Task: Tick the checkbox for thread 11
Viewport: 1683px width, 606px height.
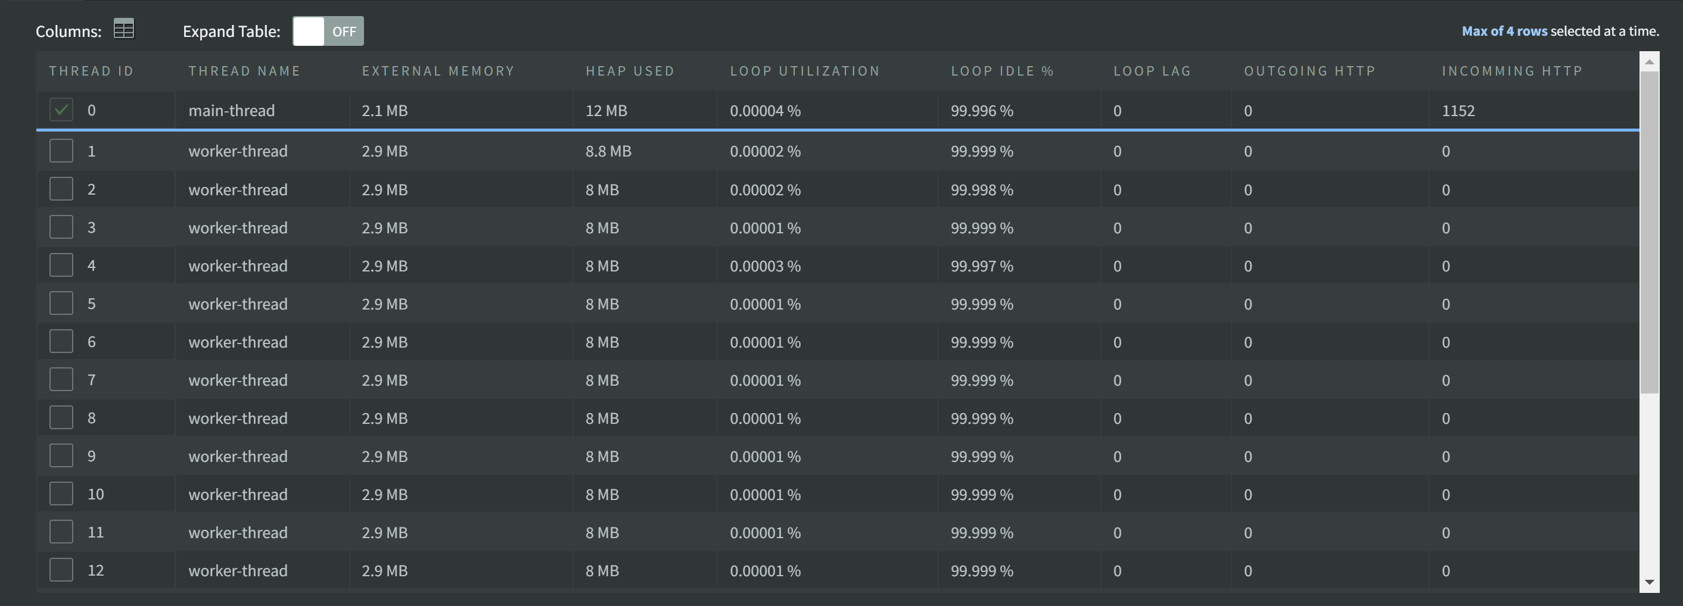Action: [x=61, y=532]
